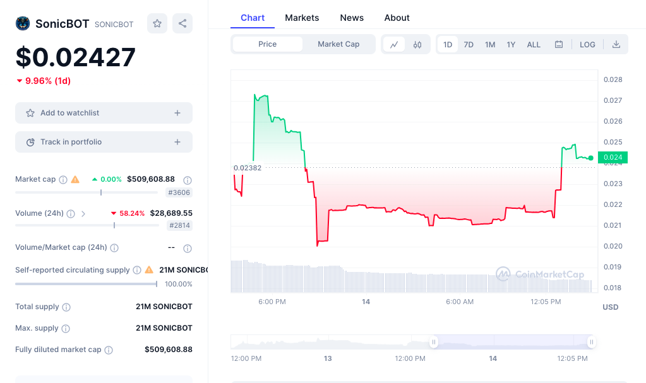Viewport: 646px width, 383px height.
Task: Click pie chart icon in Track in portfolio
Action: click(x=30, y=142)
